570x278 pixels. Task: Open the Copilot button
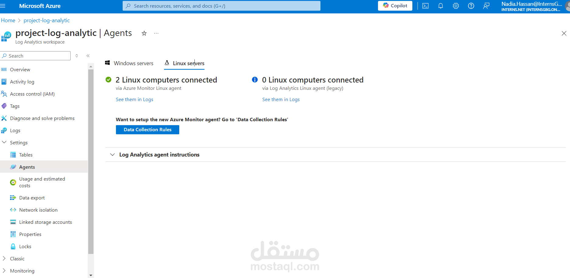(x=395, y=6)
